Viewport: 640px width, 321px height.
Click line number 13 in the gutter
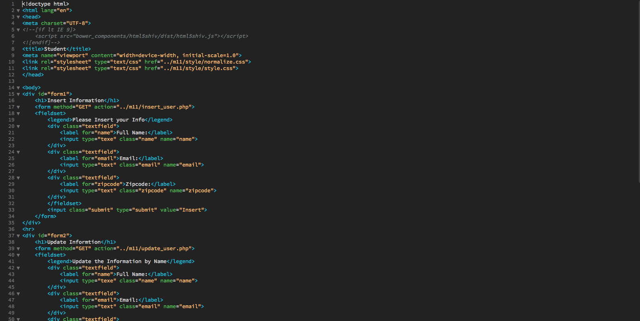pyautogui.click(x=11, y=81)
